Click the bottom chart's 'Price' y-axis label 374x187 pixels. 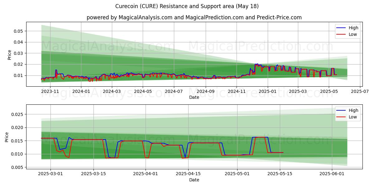coord(7,137)
